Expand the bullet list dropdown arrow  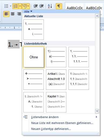[10, 6]
